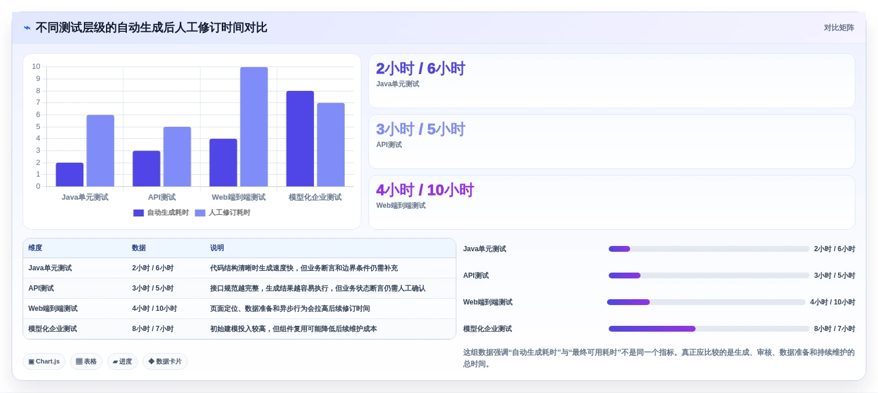This screenshot has height=393, width=878.
Task: Toggle the 自动生成耗时 legend swatch
Action: tap(138, 213)
